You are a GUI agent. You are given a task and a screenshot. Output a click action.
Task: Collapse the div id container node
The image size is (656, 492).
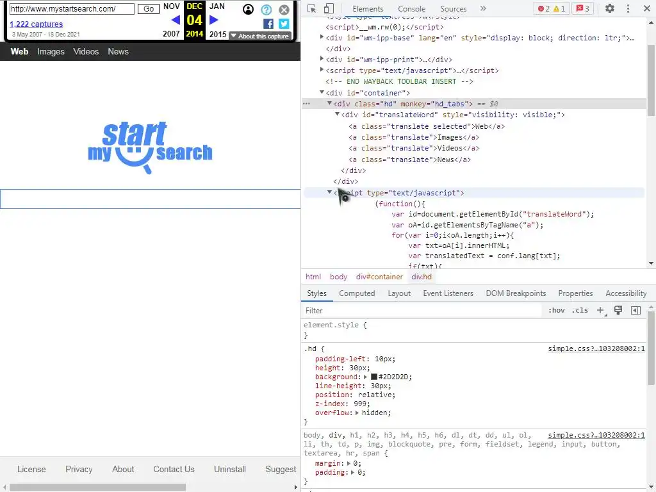(322, 92)
